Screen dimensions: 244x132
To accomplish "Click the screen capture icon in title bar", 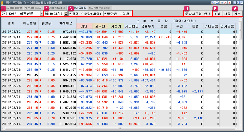I will click(x=217, y=3).
